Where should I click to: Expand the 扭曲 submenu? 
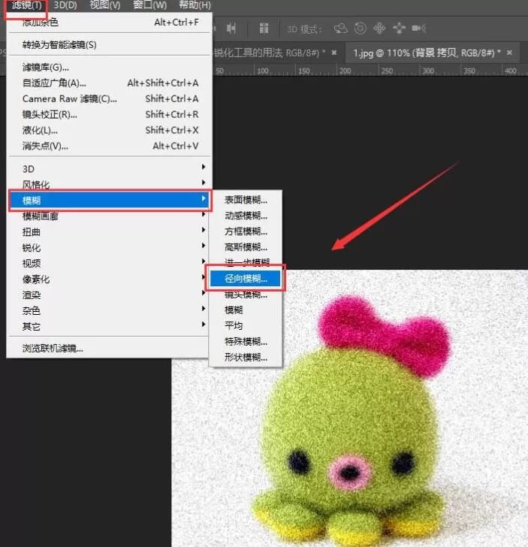pyautogui.click(x=109, y=231)
